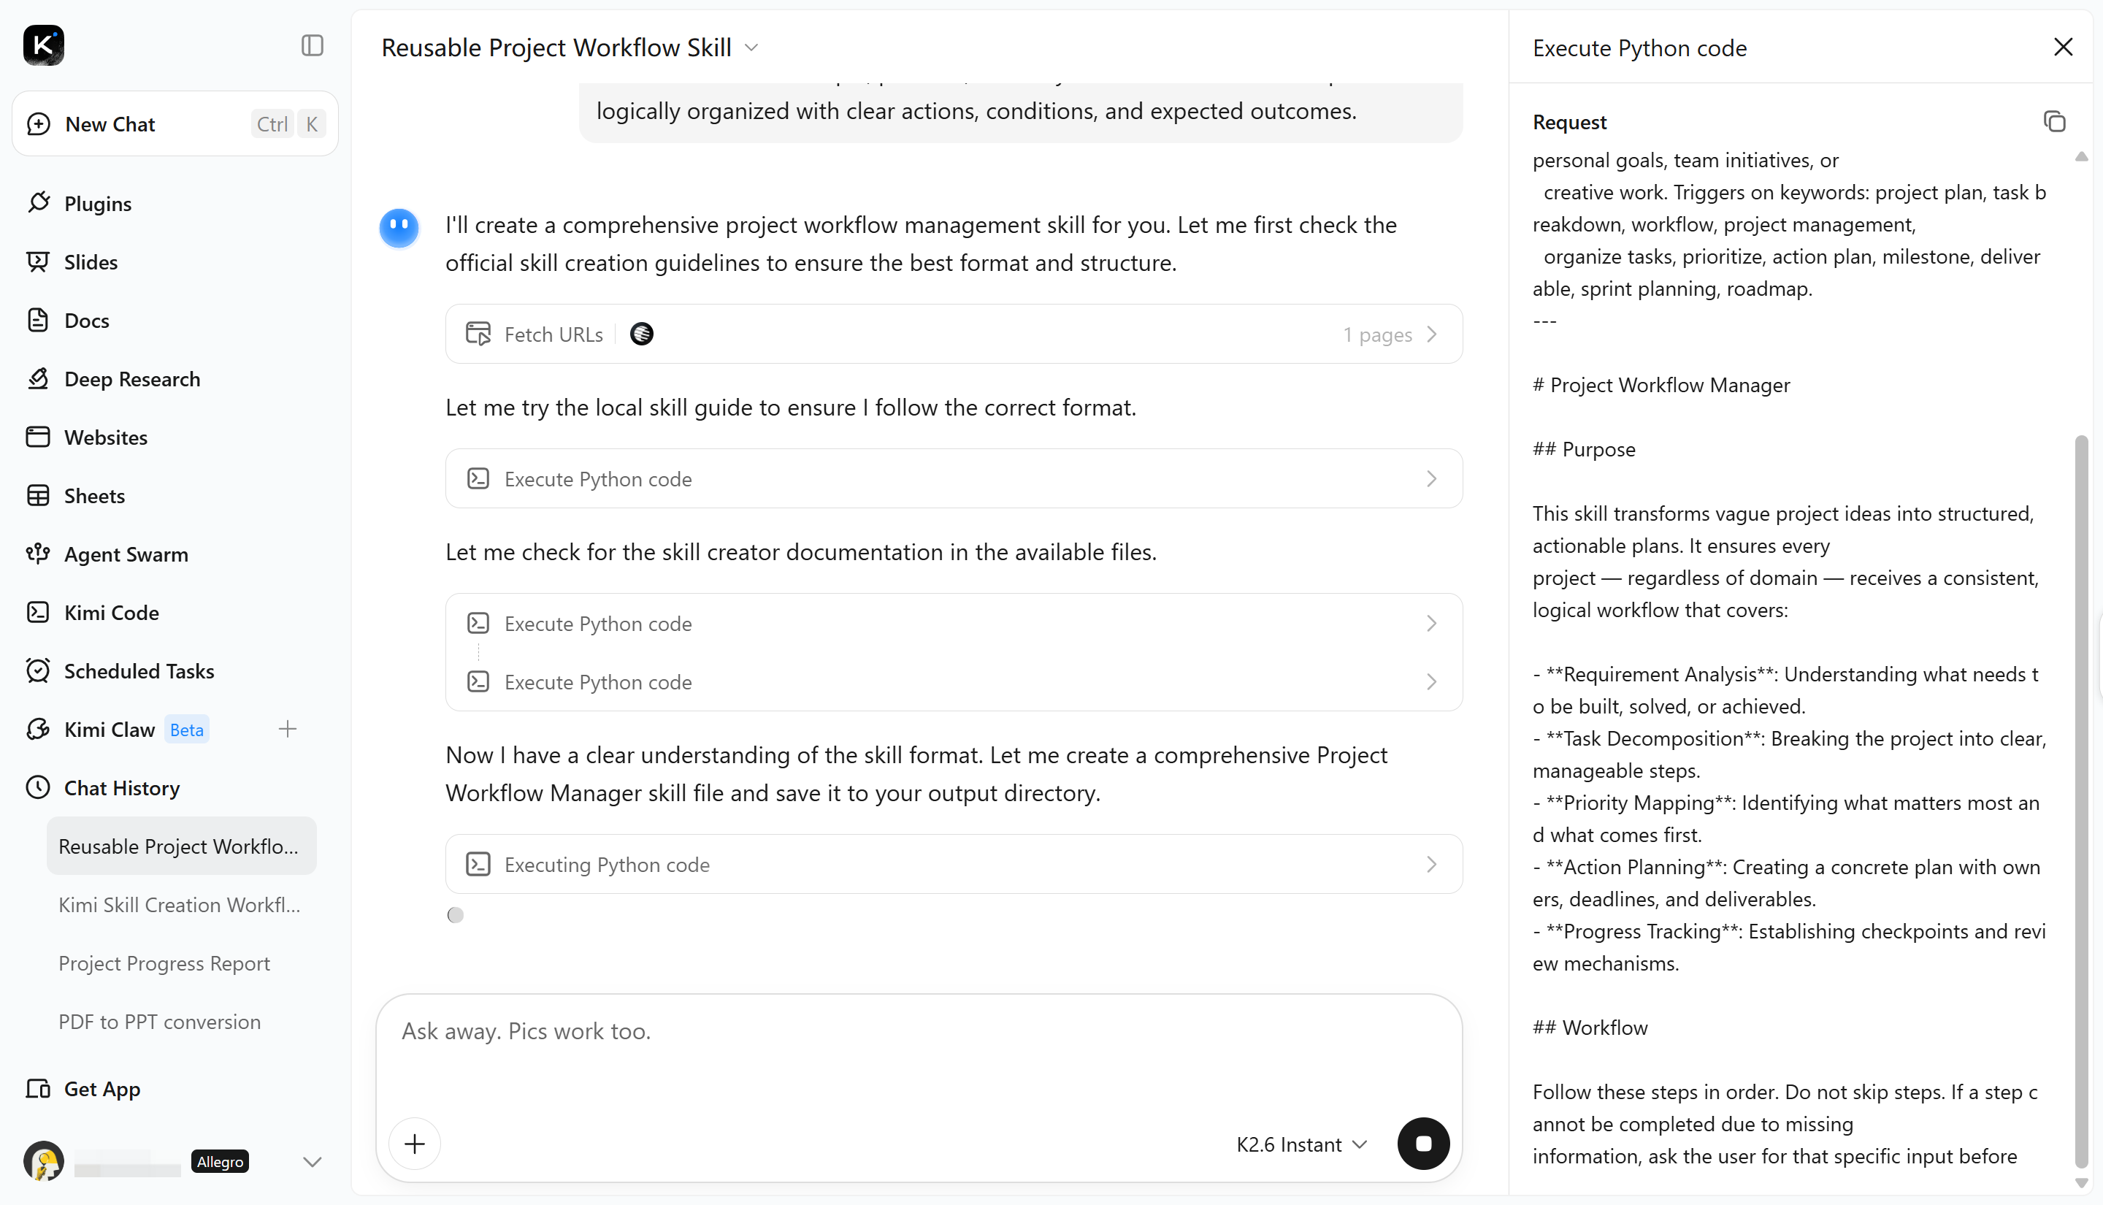The image size is (2103, 1205).
Task: Click the Kimi logo icon
Action: pos(43,45)
